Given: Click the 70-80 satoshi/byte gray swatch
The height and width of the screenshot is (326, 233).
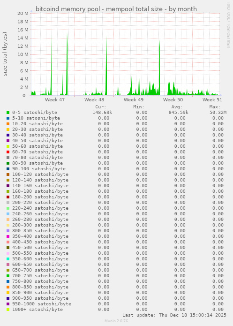Looking at the screenshot, I should [x=8, y=158].
